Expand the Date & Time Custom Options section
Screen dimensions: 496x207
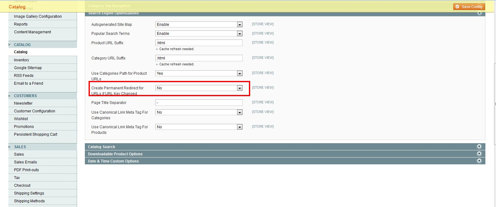(x=285, y=161)
